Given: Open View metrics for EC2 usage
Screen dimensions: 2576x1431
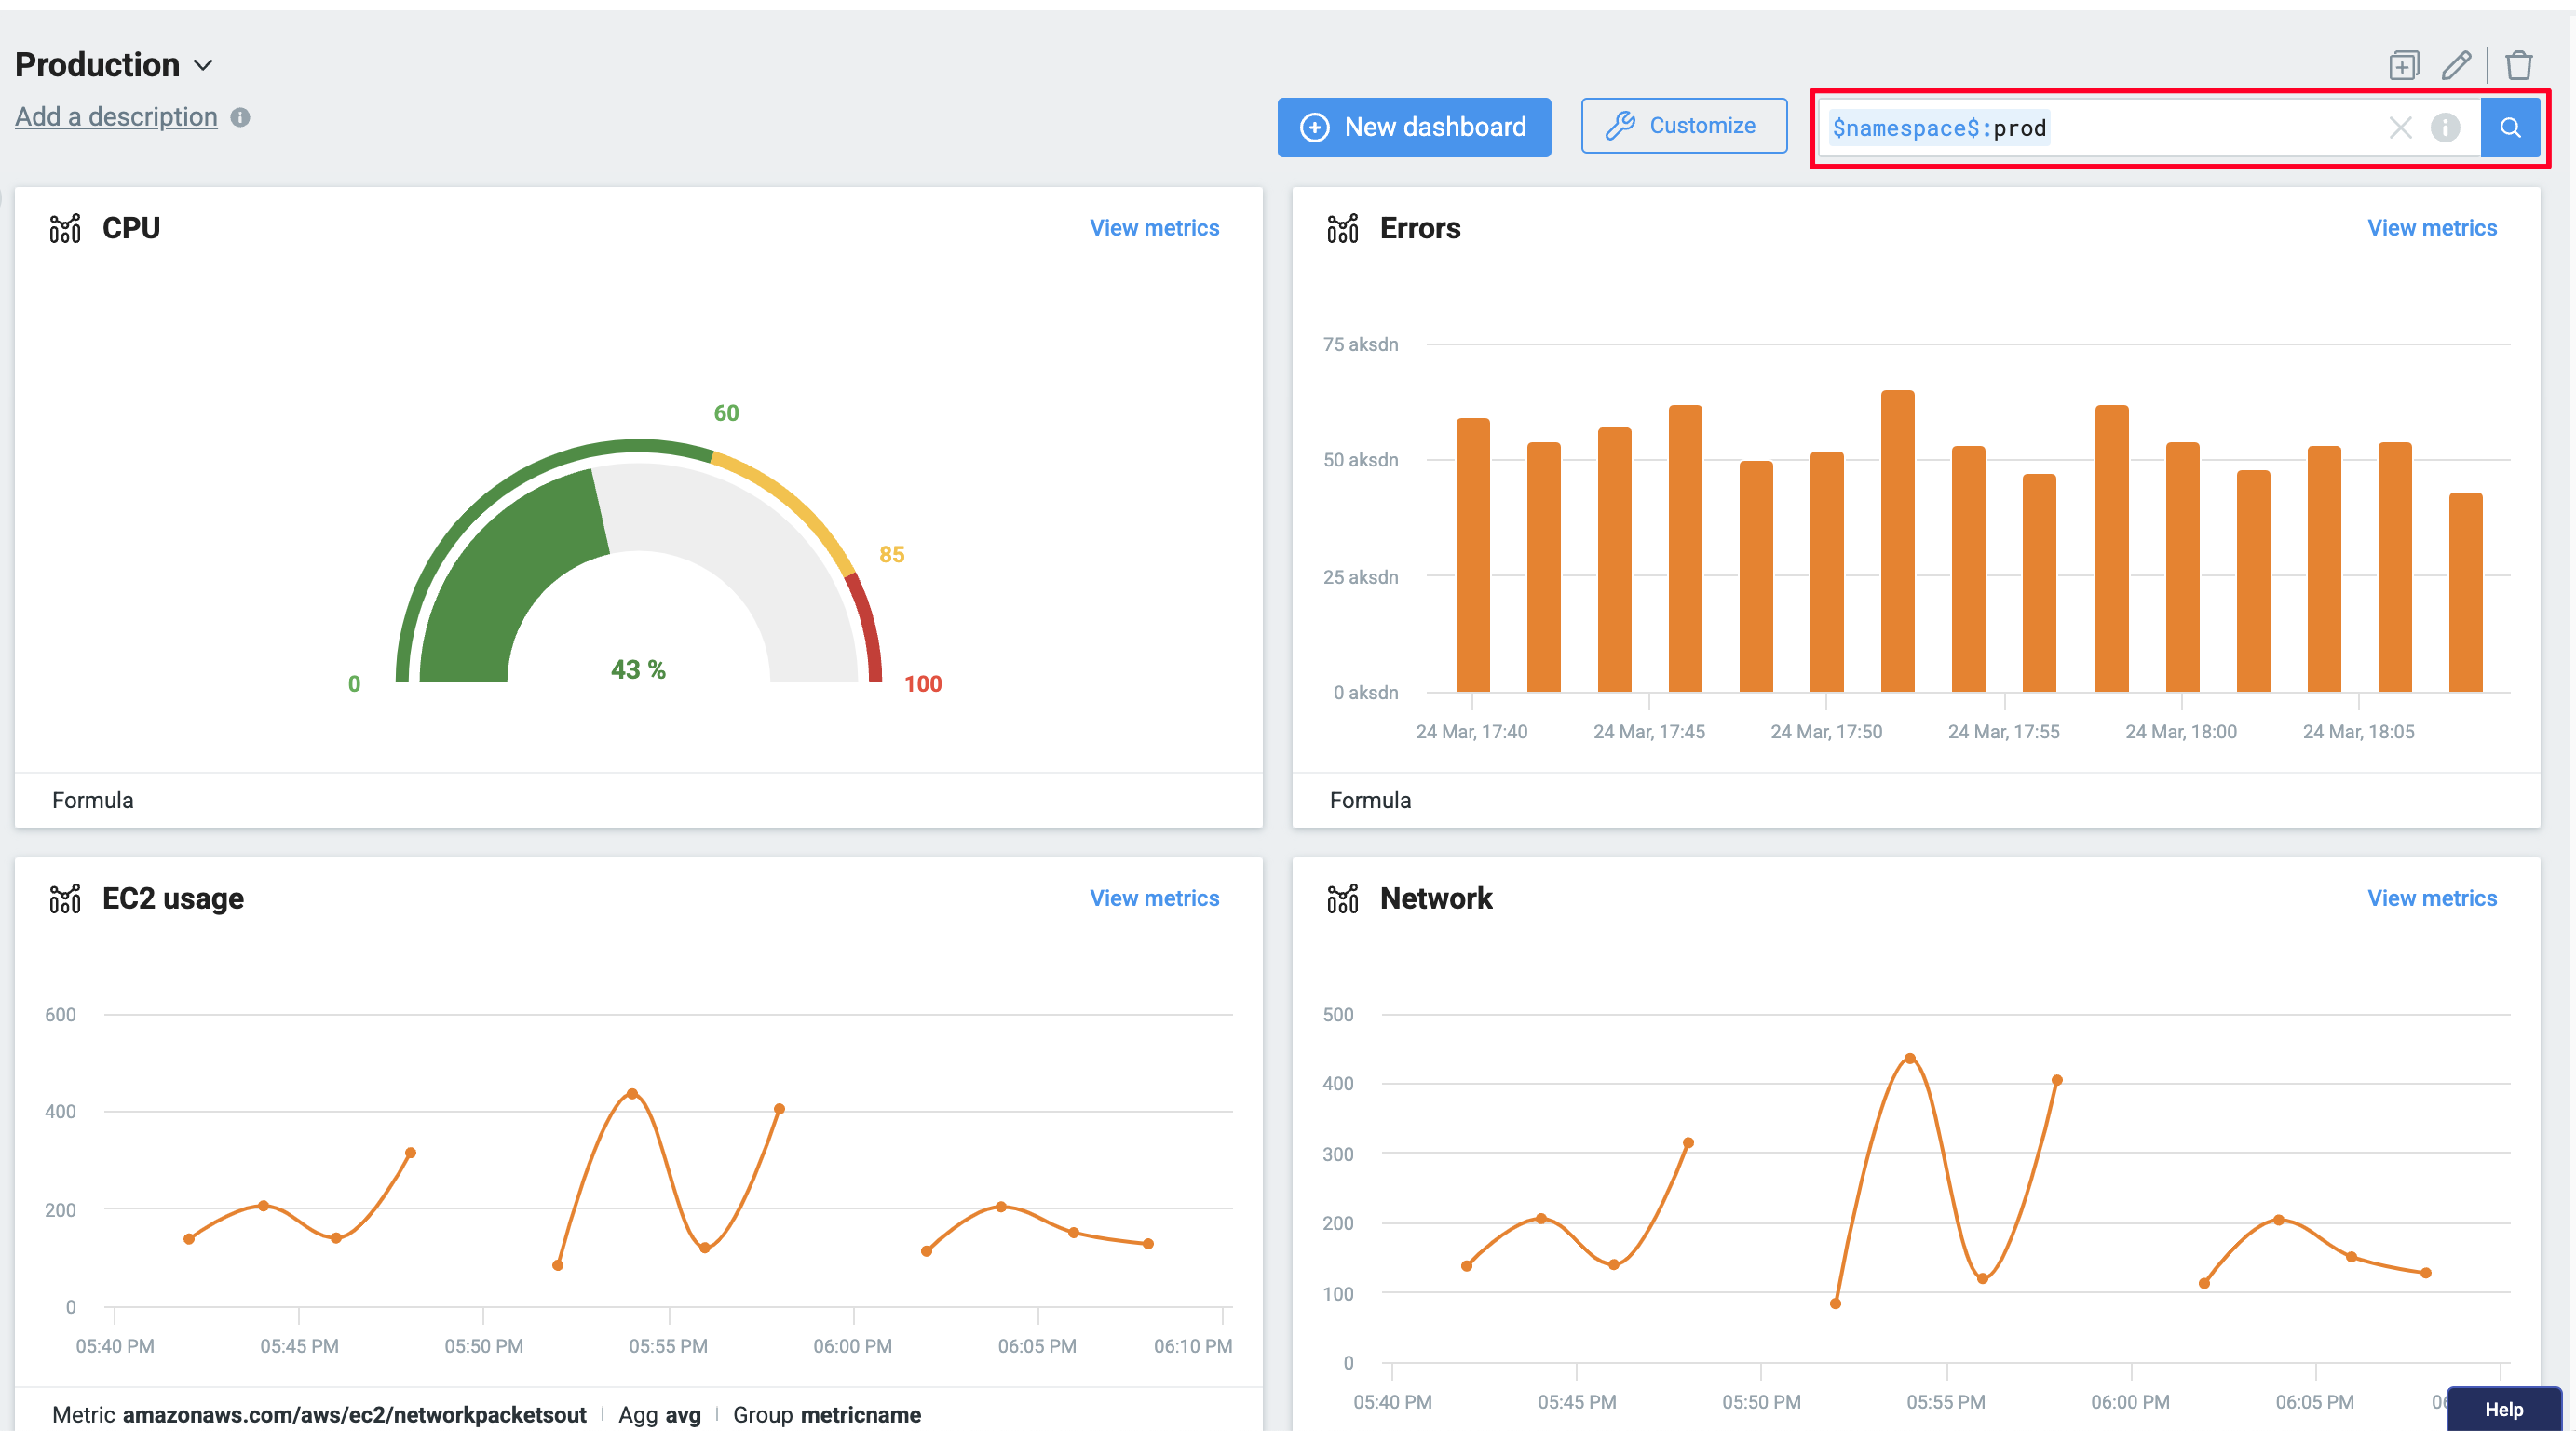Looking at the screenshot, I should [1154, 898].
